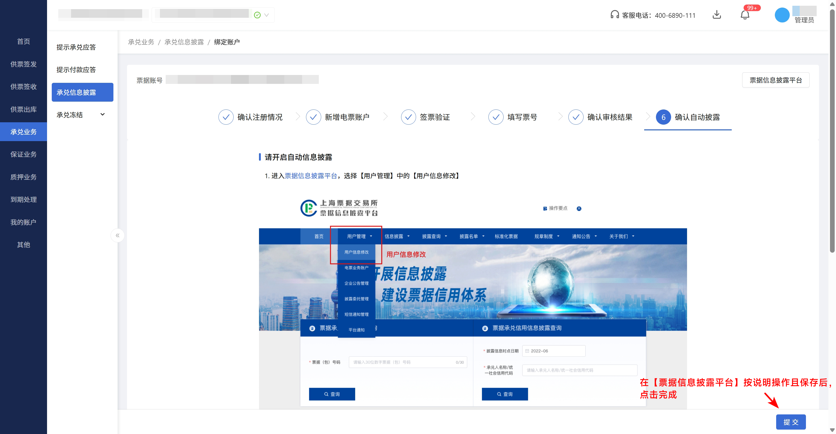Click the download icon in header
The image size is (836, 434).
click(717, 15)
